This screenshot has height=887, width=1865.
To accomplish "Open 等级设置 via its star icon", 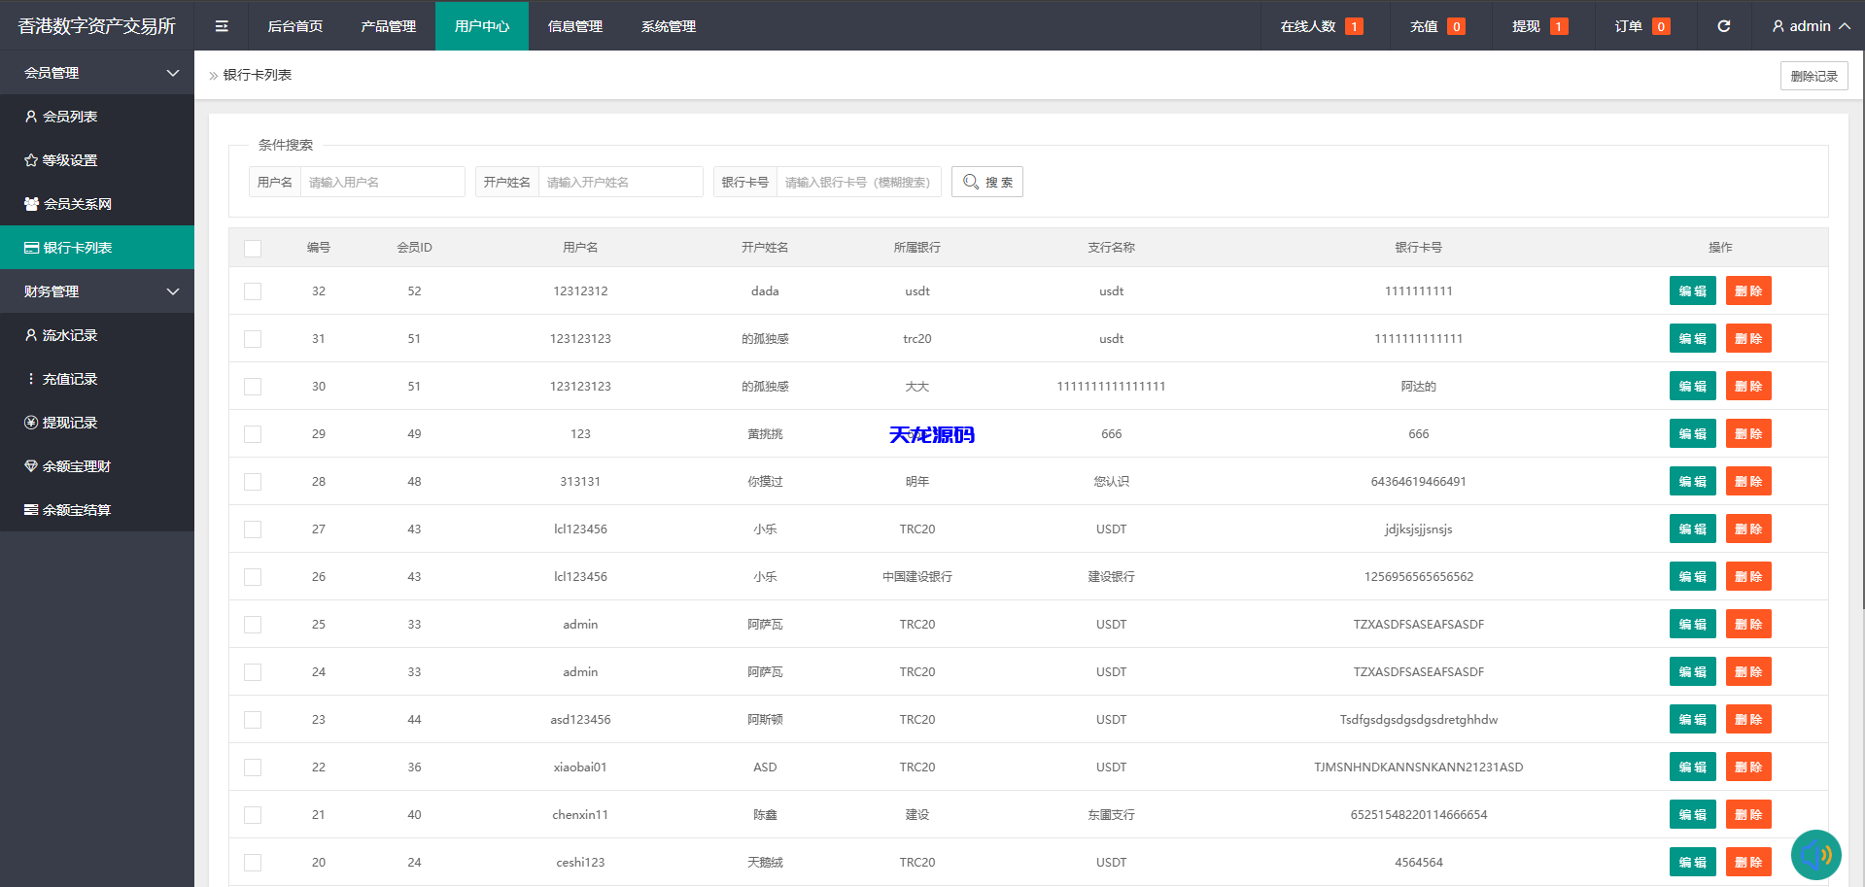I will [32, 159].
